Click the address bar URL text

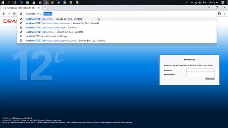(x=39, y=14)
